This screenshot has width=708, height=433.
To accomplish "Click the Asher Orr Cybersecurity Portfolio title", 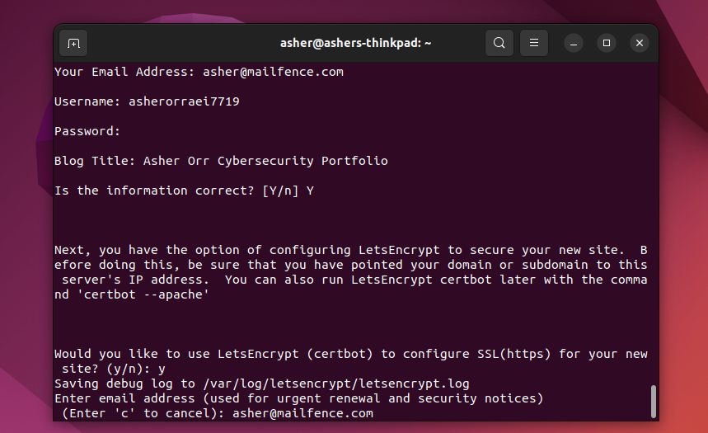I will tap(265, 161).
